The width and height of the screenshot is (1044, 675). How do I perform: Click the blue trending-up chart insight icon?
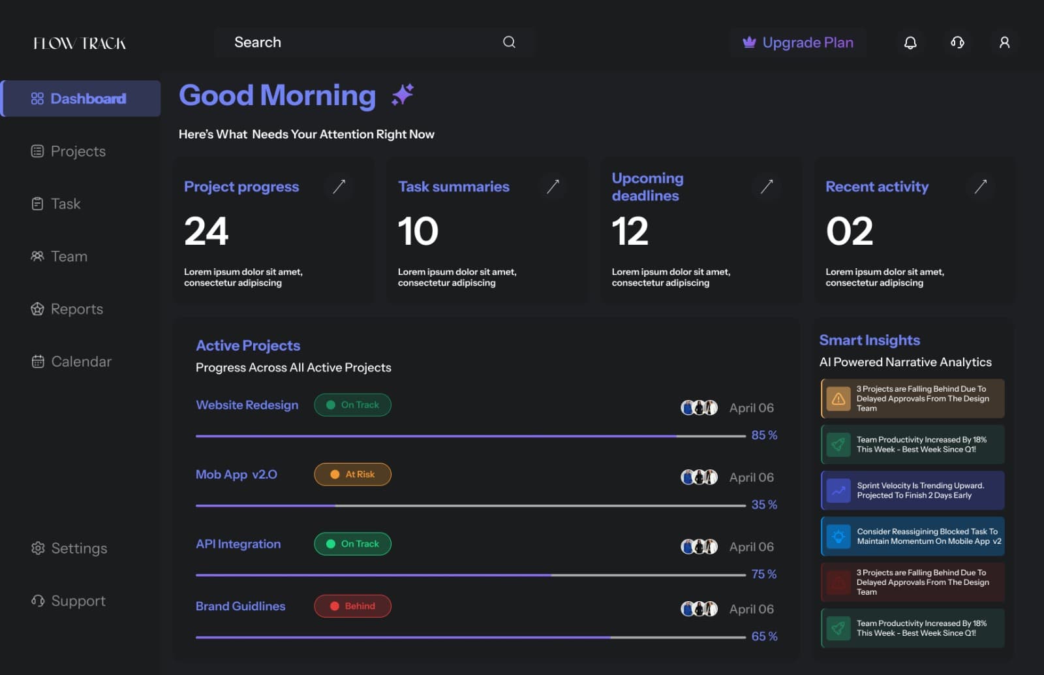(838, 490)
